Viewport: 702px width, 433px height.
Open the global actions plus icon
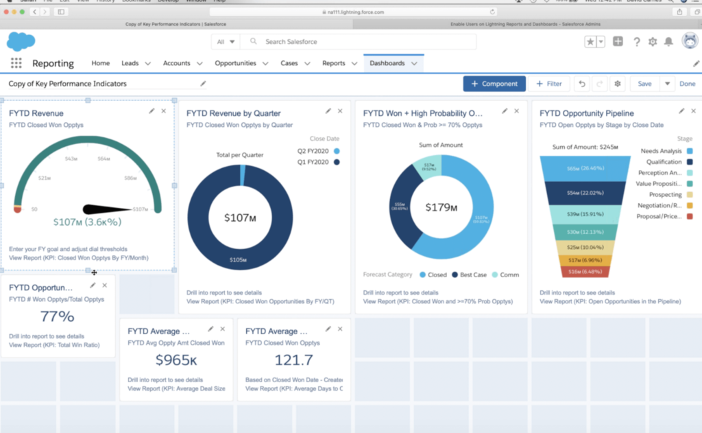618,41
